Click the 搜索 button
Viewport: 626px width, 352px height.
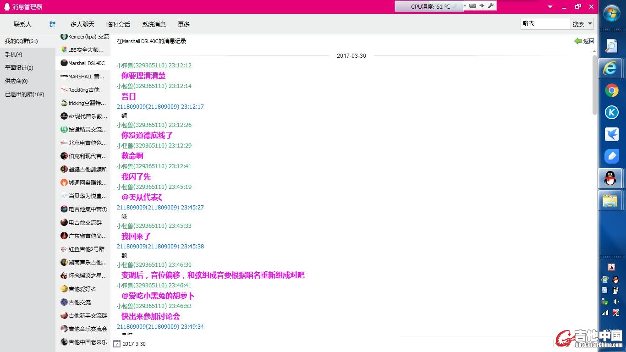tap(578, 24)
